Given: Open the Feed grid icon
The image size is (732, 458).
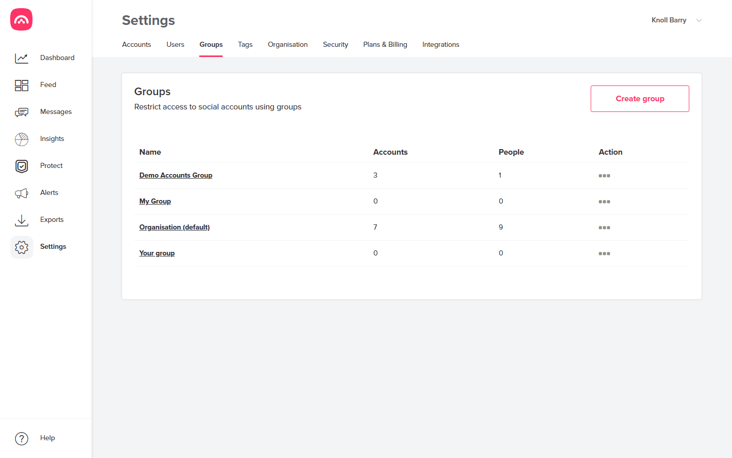Looking at the screenshot, I should click(x=21, y=85).
